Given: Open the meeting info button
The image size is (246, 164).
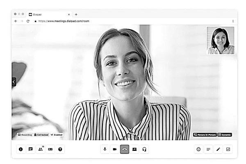Looking at the screenshot, I should 20,149.
